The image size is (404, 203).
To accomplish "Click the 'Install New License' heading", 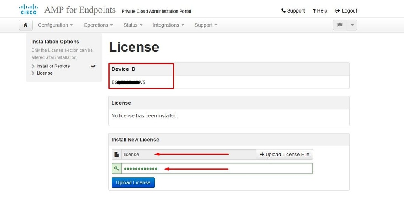I will pyautogui.click(x=135, y=140).
